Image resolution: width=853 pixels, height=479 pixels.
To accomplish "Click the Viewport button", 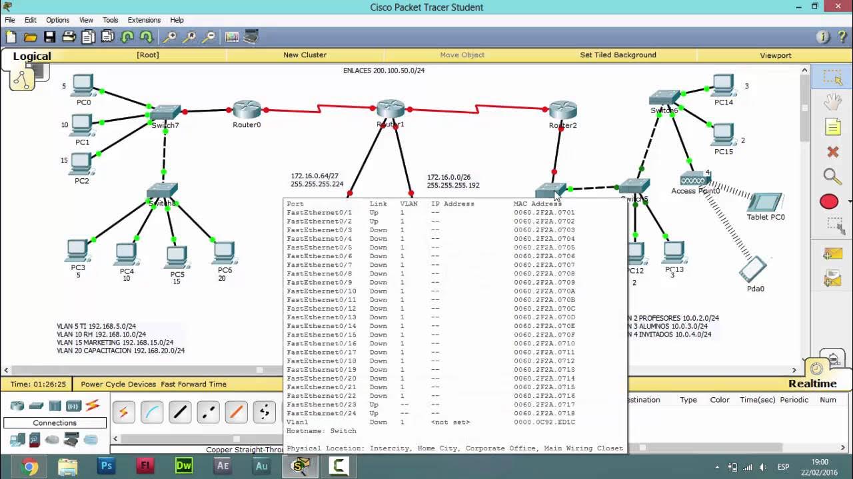I will coord(776,55).
